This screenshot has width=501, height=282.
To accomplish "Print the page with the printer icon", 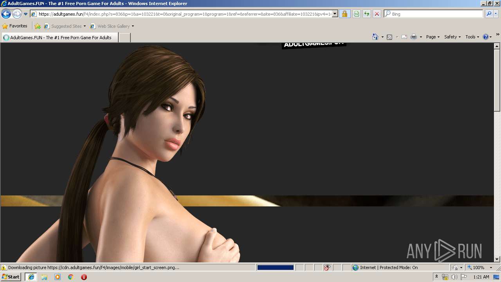I will click(414, 37).
